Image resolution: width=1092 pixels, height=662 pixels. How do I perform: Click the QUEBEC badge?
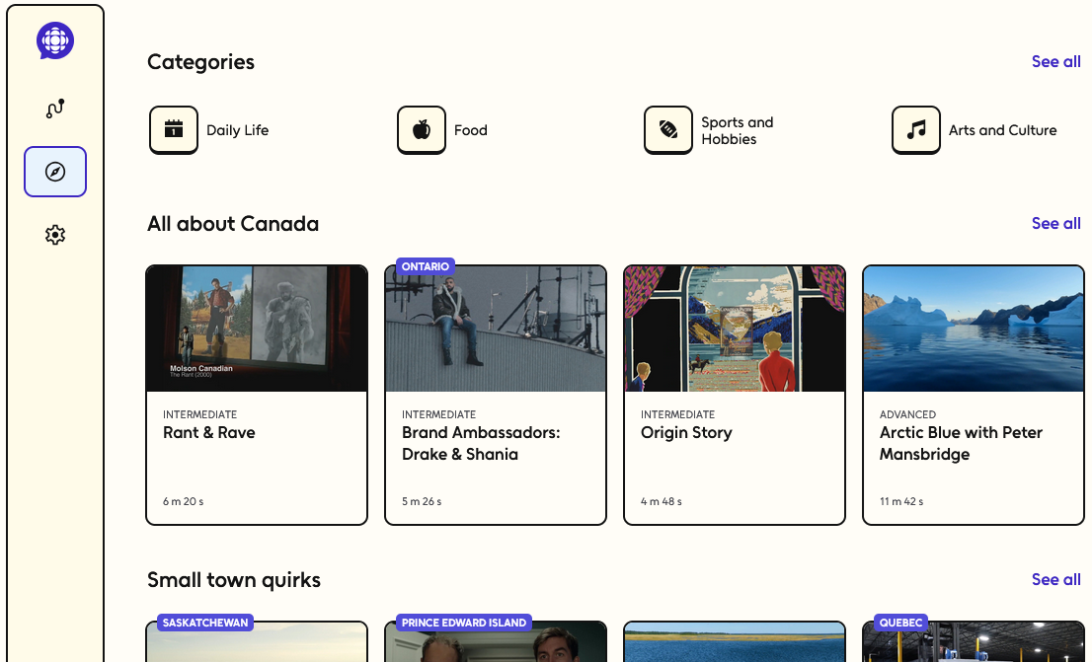pyautogui.click(x=900, y=623)
